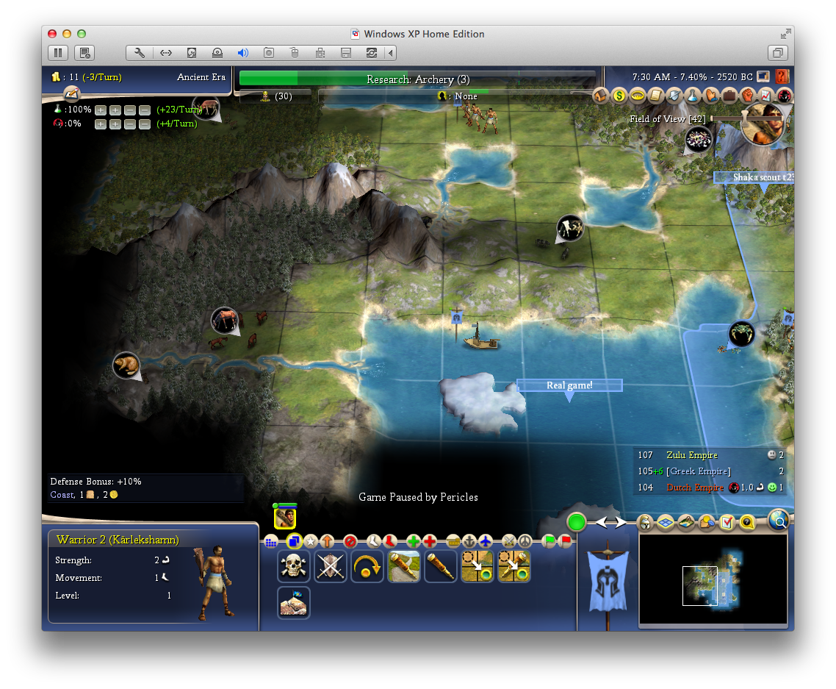This screenshot has width=836, height=689.
Task: Toggle the white-star plot list filter
Action: click(311, 542)
